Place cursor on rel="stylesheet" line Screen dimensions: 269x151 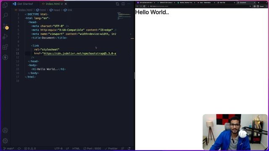click(x=47, y=49)
